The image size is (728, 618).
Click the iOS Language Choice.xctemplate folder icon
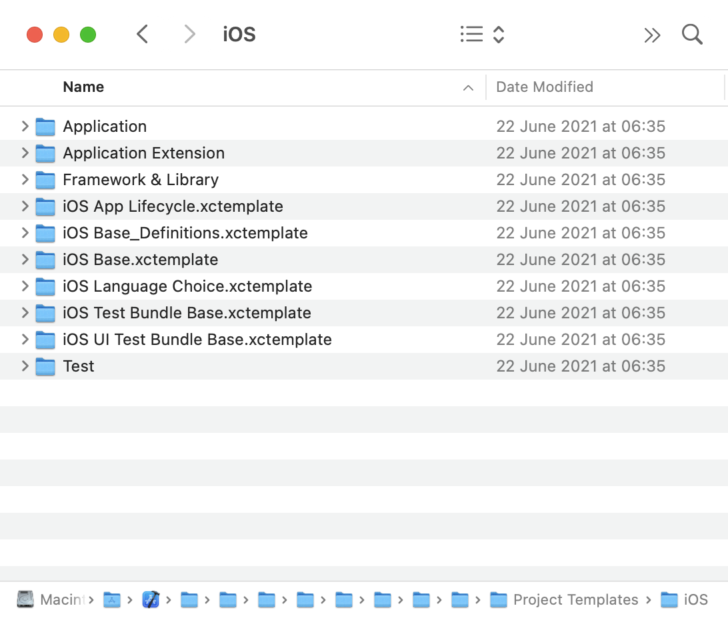pyautogui.click(x=45, y=286)
